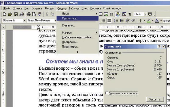Apply the highlight marker color
The image size is (170, 107).
point(149,21)
